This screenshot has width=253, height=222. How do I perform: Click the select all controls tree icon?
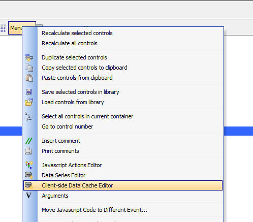tap(29, 116)
